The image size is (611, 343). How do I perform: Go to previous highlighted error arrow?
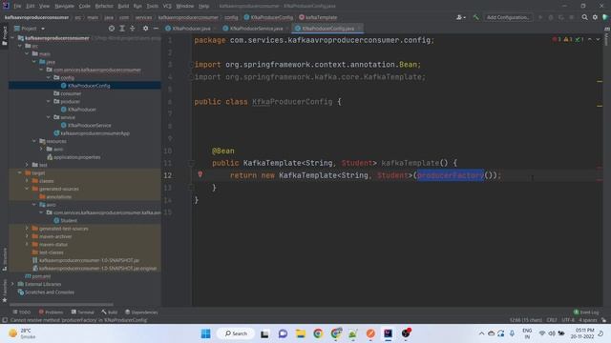coord(590,40)
